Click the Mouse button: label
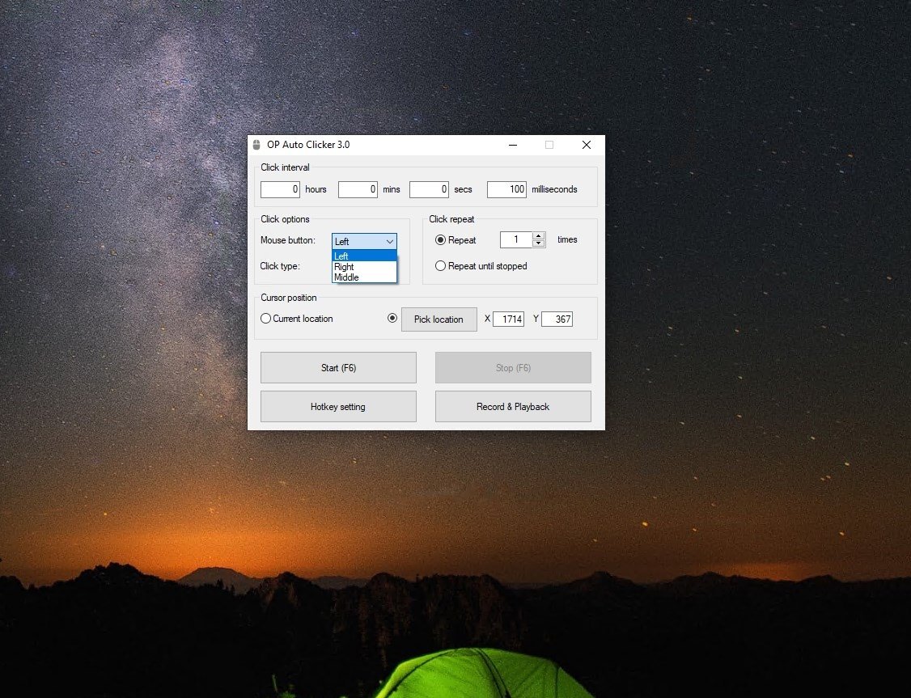911x698 pixels. click(287, 240)
